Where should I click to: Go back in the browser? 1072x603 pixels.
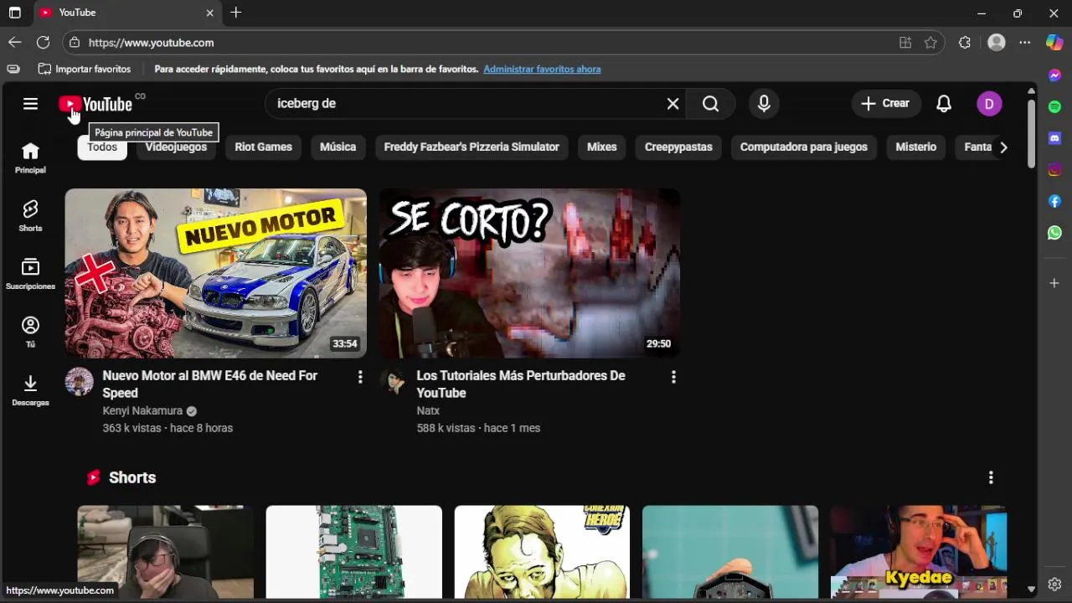click(15, 43)
